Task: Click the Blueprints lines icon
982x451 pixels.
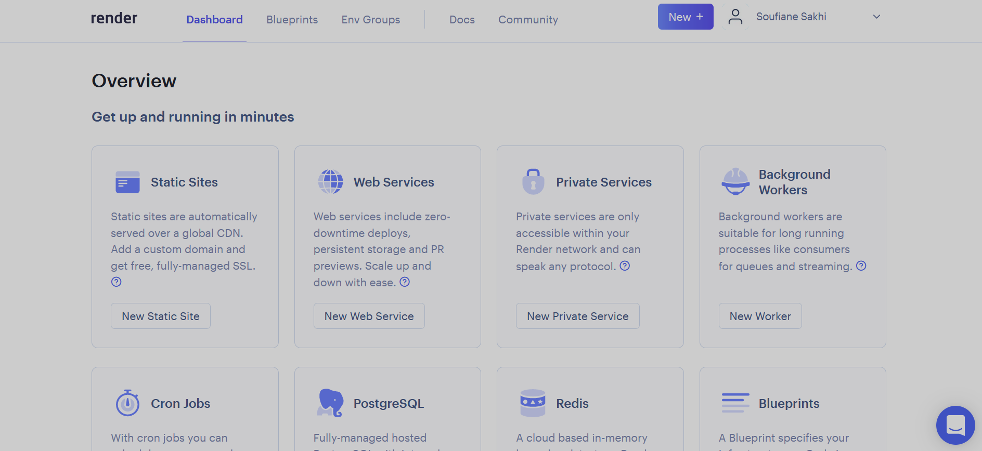Action: [735, 403]
